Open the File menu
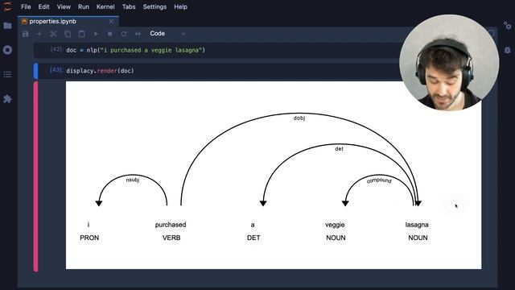 [x=26, y=6]
